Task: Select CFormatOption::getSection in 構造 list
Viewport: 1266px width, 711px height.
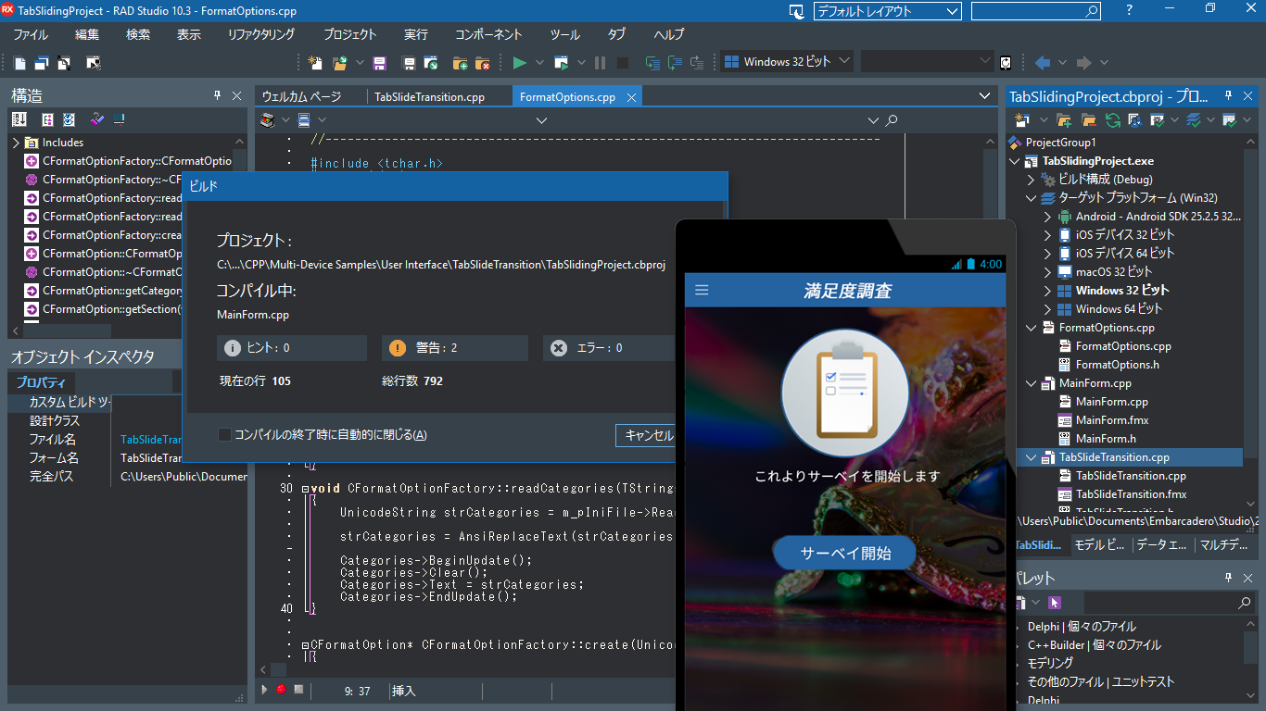Action: [111, 309]
